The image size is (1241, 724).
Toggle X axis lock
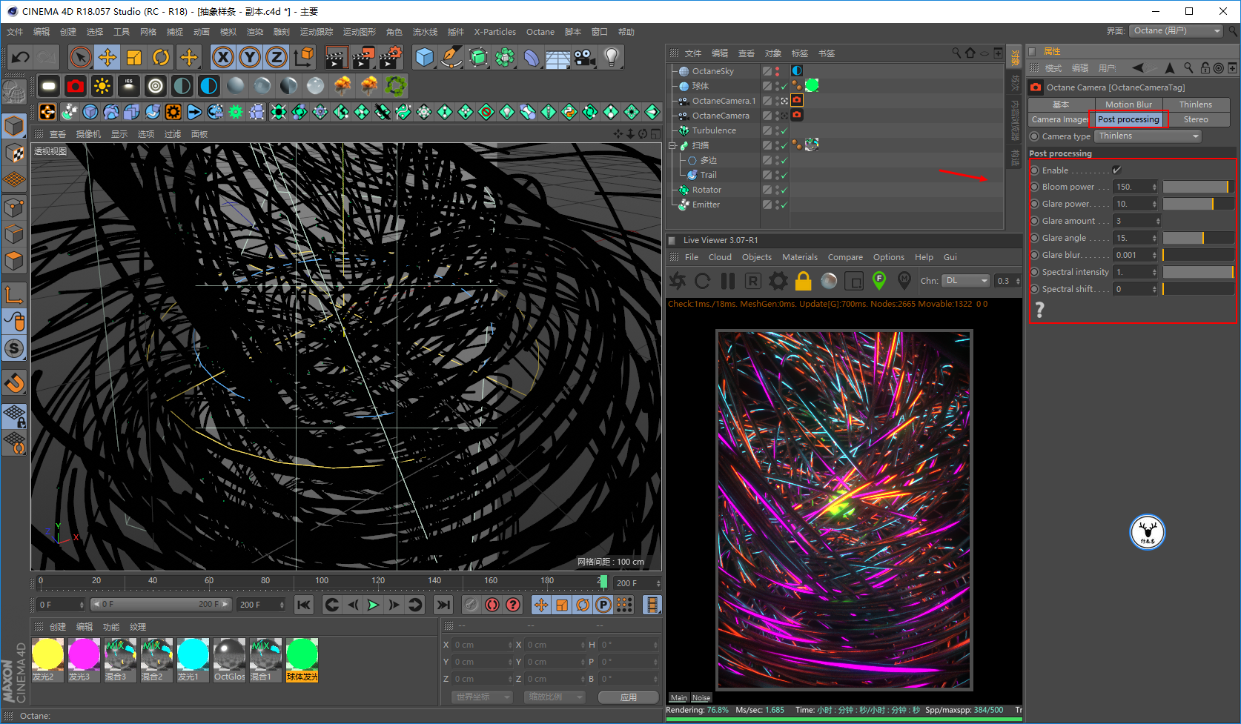[x=223, y=57]
